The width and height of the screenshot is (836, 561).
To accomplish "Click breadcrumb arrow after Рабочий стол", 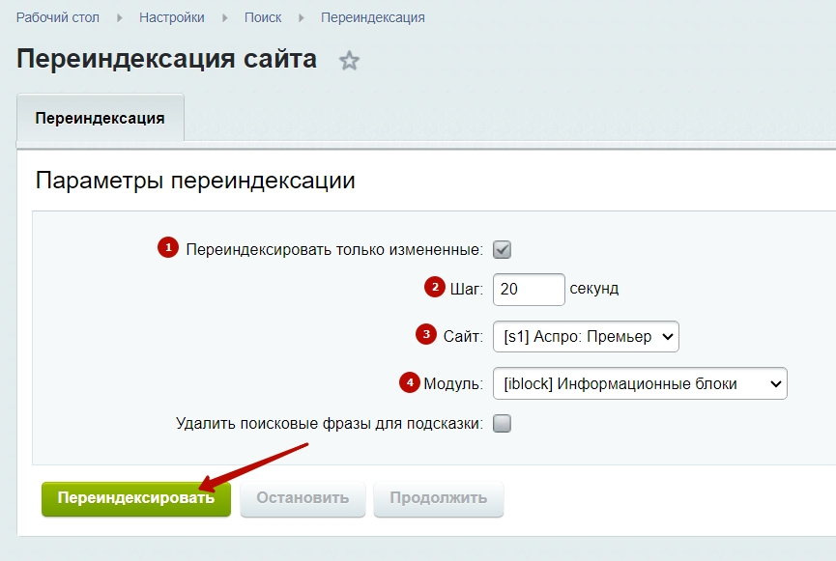I will tap(120, 18).
